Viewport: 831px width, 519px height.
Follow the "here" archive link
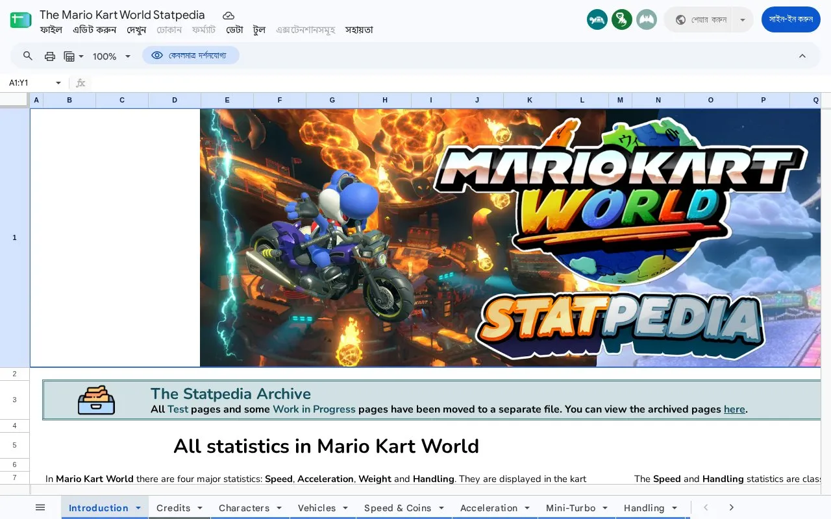pyautogui.click(x=734, y=409)
